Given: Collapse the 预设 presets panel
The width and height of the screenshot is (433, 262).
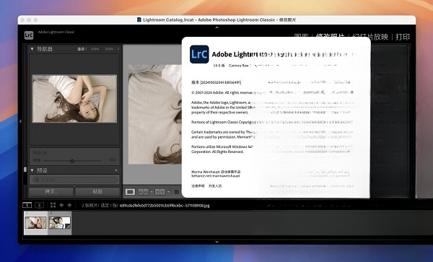Looking at the screenshot, I should (32, 170).
